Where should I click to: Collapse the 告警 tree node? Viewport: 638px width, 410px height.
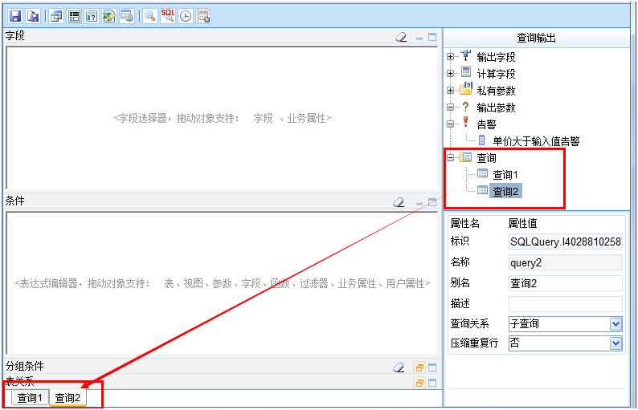coord(450,124)
